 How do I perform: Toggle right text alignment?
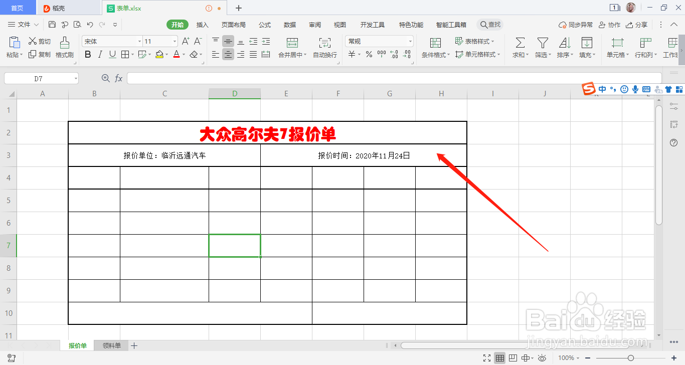tap(241, 54)
